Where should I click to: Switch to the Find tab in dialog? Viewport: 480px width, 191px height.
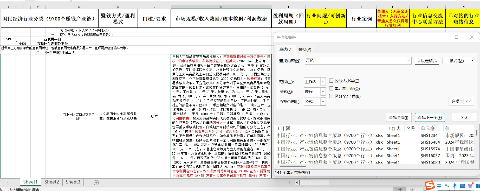[x=286, y=49]
